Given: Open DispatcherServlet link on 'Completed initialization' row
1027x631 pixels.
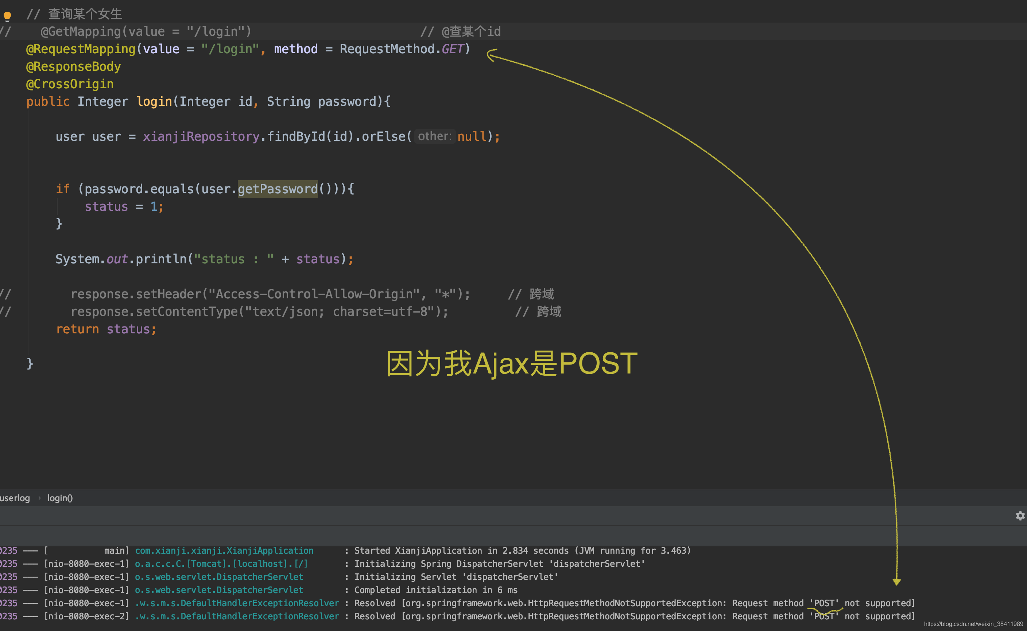Looking at the screenshot, I should [x=219, y=590].
